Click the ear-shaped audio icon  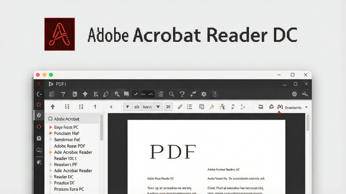(x=233, y=107)
